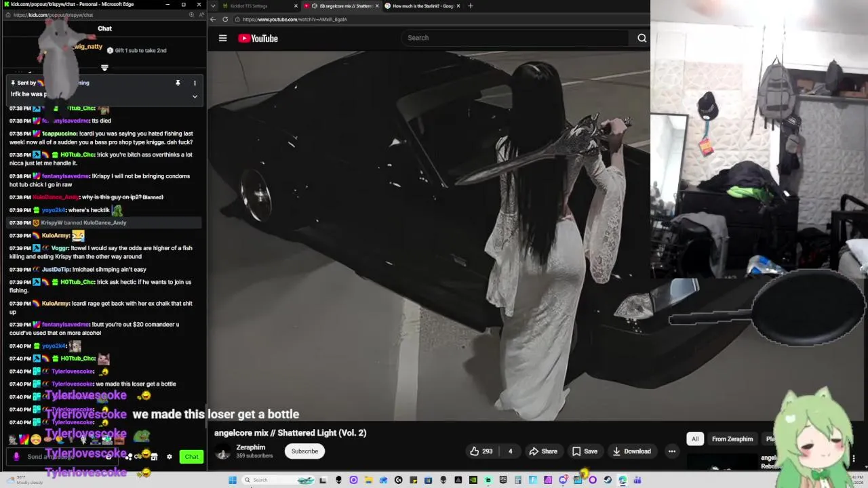
Task: Open the Zeraphim channel name link
Action: [250, 447]
